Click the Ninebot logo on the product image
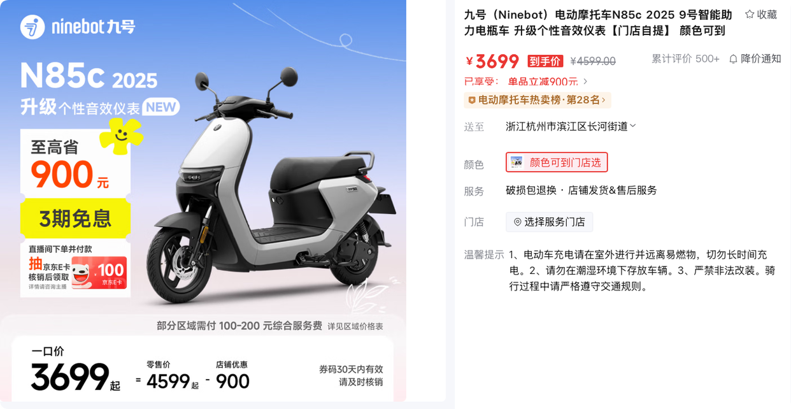Screen dimensions: 791x409 tap(78, 27)
